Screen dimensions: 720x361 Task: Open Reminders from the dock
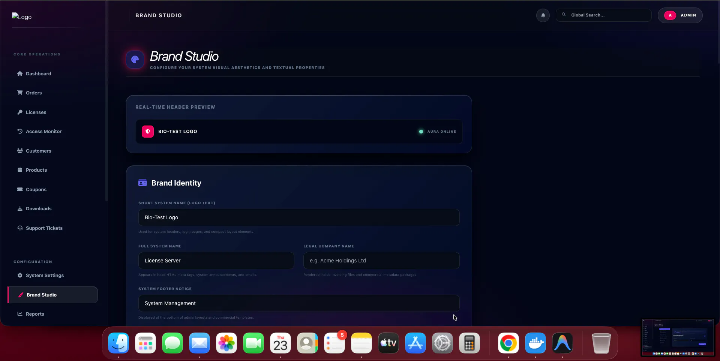(334, 343)
